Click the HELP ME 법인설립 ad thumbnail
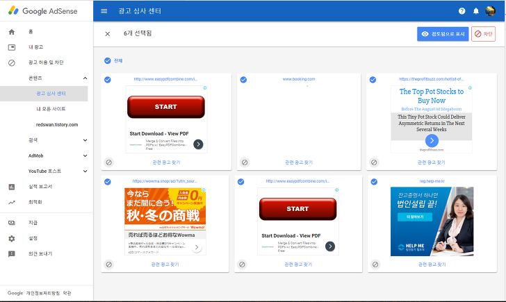Viewport: 506px width, 302px height. click(432, 221)
